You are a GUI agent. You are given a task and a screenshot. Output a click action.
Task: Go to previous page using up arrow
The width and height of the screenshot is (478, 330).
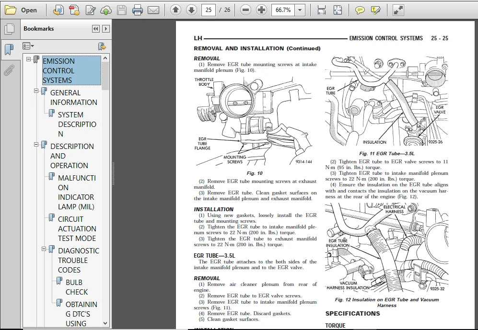coord(175,10)
